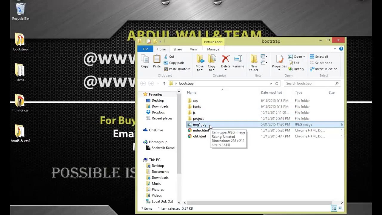382x215 pixels.
Task: Click the Up arrow navigation button
Action: click(164, 84)
